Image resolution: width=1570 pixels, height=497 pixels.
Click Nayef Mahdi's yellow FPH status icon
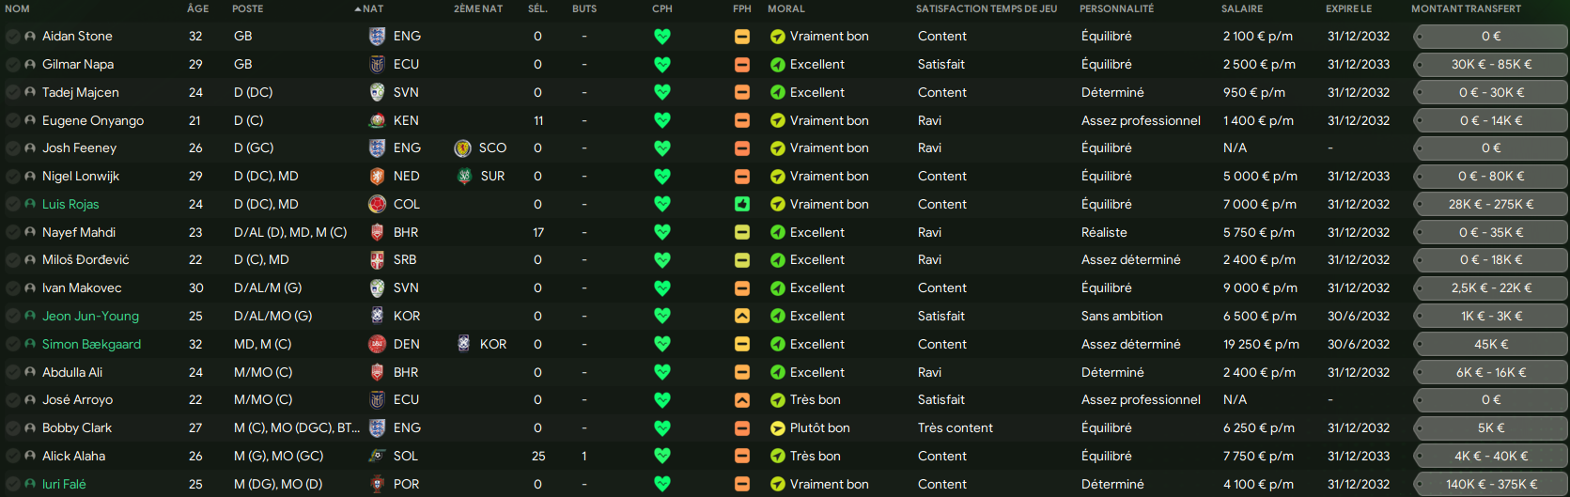pyautogui.click(x=742, y=232)
